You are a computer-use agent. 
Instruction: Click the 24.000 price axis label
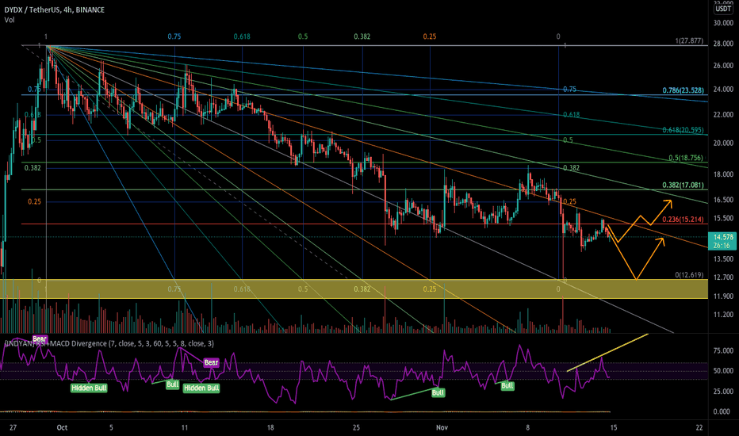click(723, 89)
